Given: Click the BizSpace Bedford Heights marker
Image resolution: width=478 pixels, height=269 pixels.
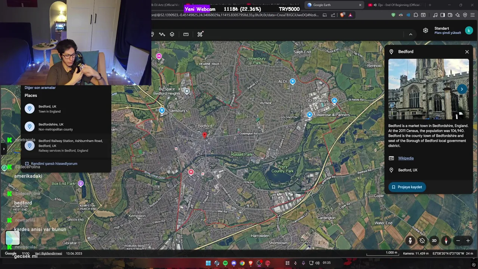Looking at the screenshot, I should pyautogui.click(x=187, y=91).
